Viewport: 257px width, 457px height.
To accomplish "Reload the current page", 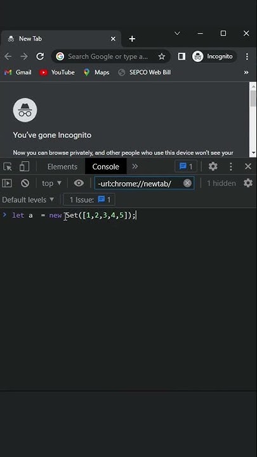I will 40,56.
